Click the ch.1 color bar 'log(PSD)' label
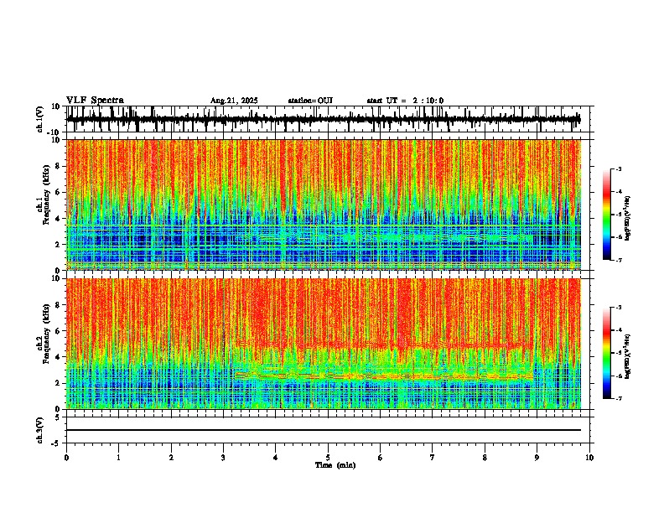Viewport: 664px width, 513px height. [x=627, y=219]
